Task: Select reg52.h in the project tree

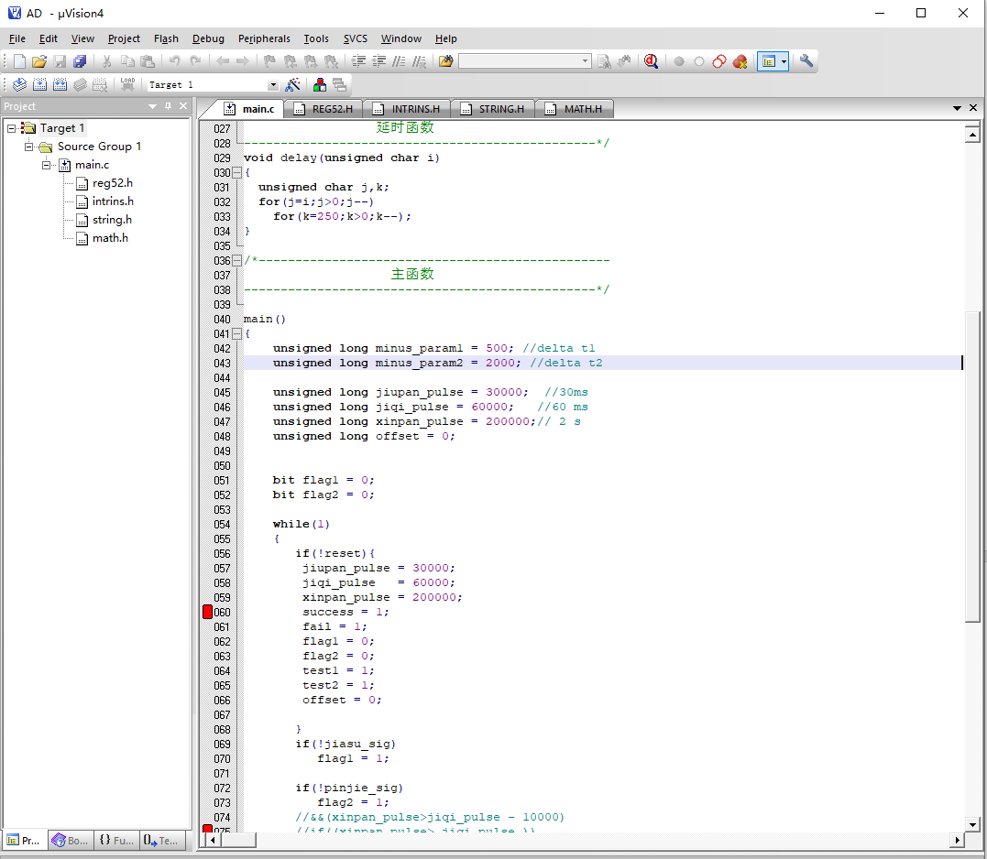Action: click(x=112, y=183)
